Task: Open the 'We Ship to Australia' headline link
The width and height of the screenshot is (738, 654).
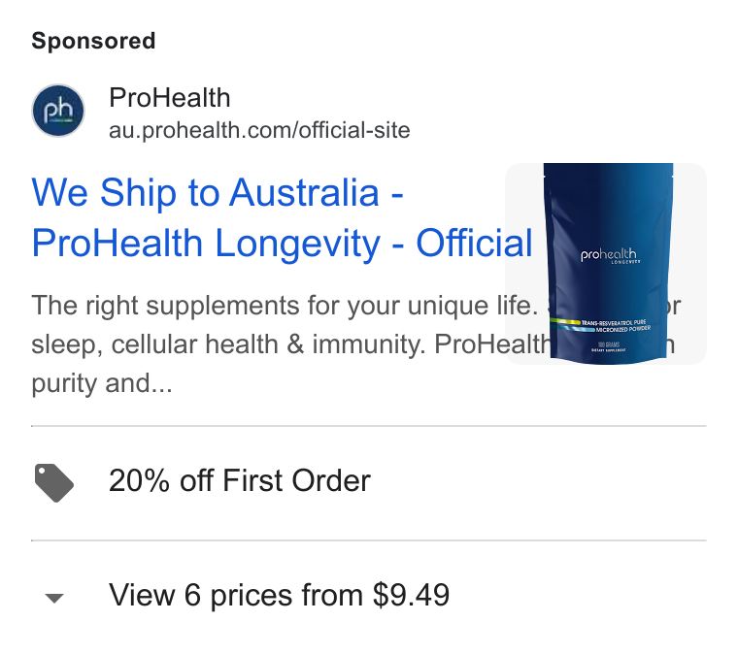Action: point(218,192)
